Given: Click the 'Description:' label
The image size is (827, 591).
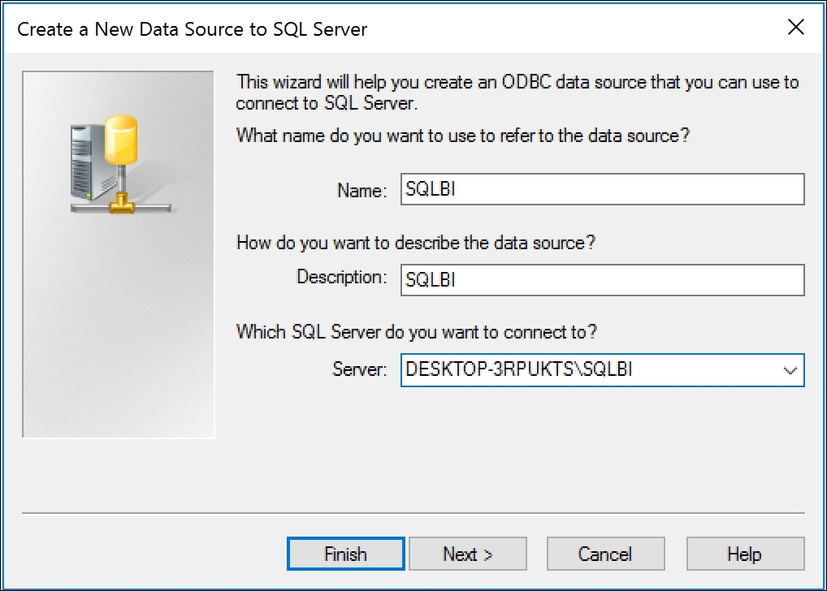Looking at the screenshot, I should click(x=342, y=277).
